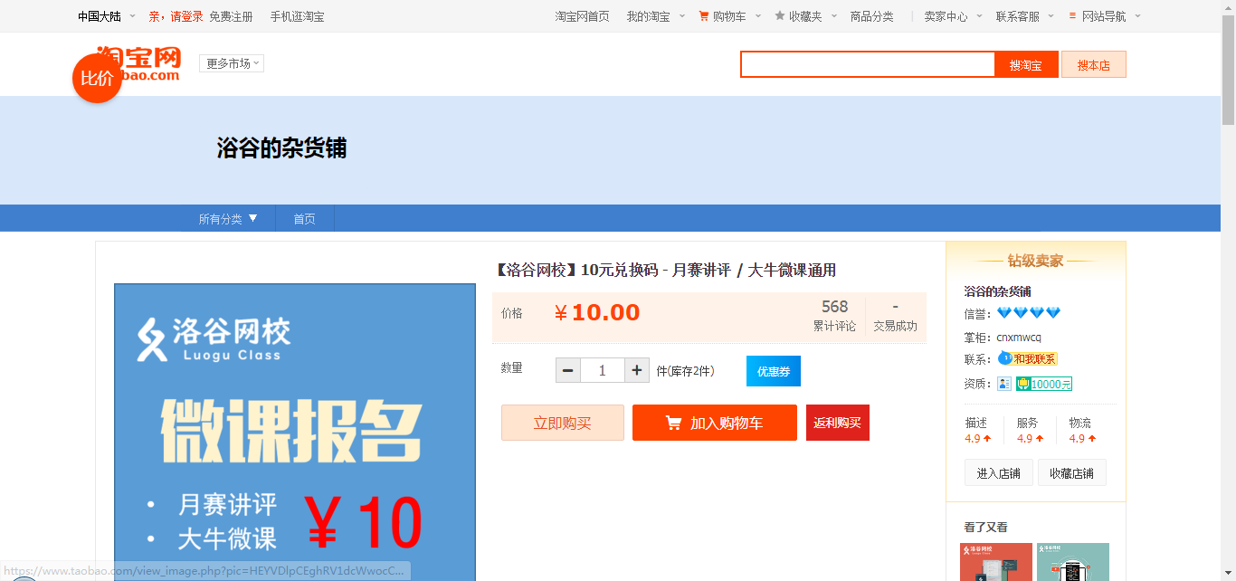Click the Taobao search input box

pyautogui.click(x=868, y=64)
